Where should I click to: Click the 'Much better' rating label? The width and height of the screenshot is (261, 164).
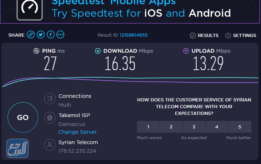(239, 138)
